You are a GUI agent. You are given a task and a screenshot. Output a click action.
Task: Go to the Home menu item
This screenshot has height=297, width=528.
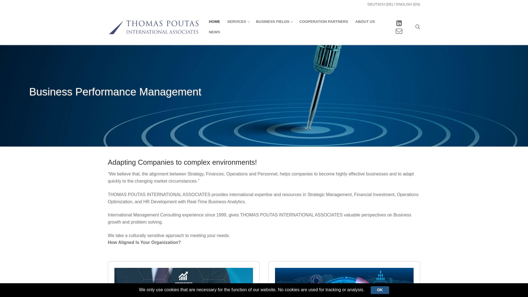point(214,22)
